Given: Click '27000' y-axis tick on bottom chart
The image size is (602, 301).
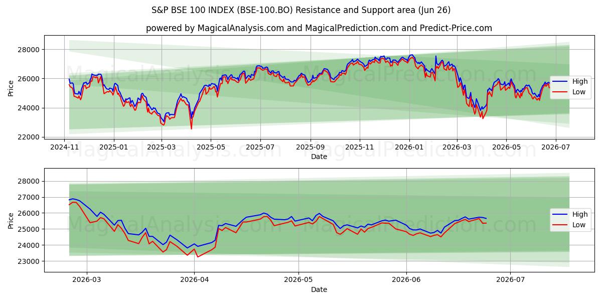Looking at the screenshot, I should [30, 197].
